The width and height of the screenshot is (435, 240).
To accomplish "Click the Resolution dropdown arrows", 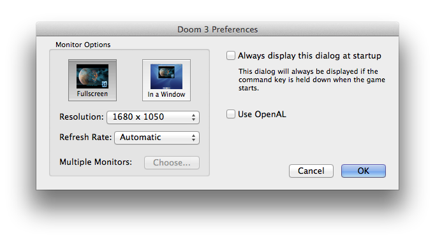I will click(194, 117).
